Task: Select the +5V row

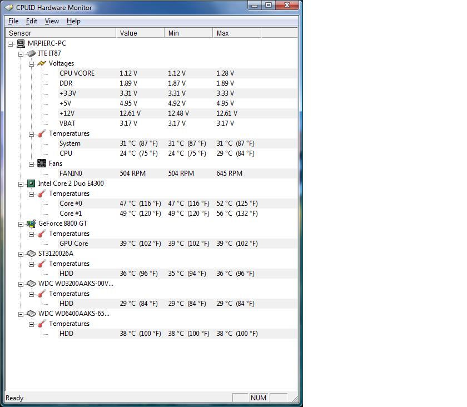Action: pyautogui.click(x=178, y=103)
